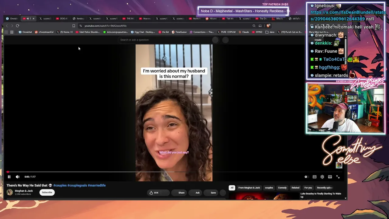The width and height of the screenshot is (389, 219).
Task: Open the #marriedlife hashtag
Action: pyautogui.click(x=97, y=186)
